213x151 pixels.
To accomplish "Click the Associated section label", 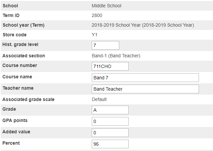I will 23,56.
